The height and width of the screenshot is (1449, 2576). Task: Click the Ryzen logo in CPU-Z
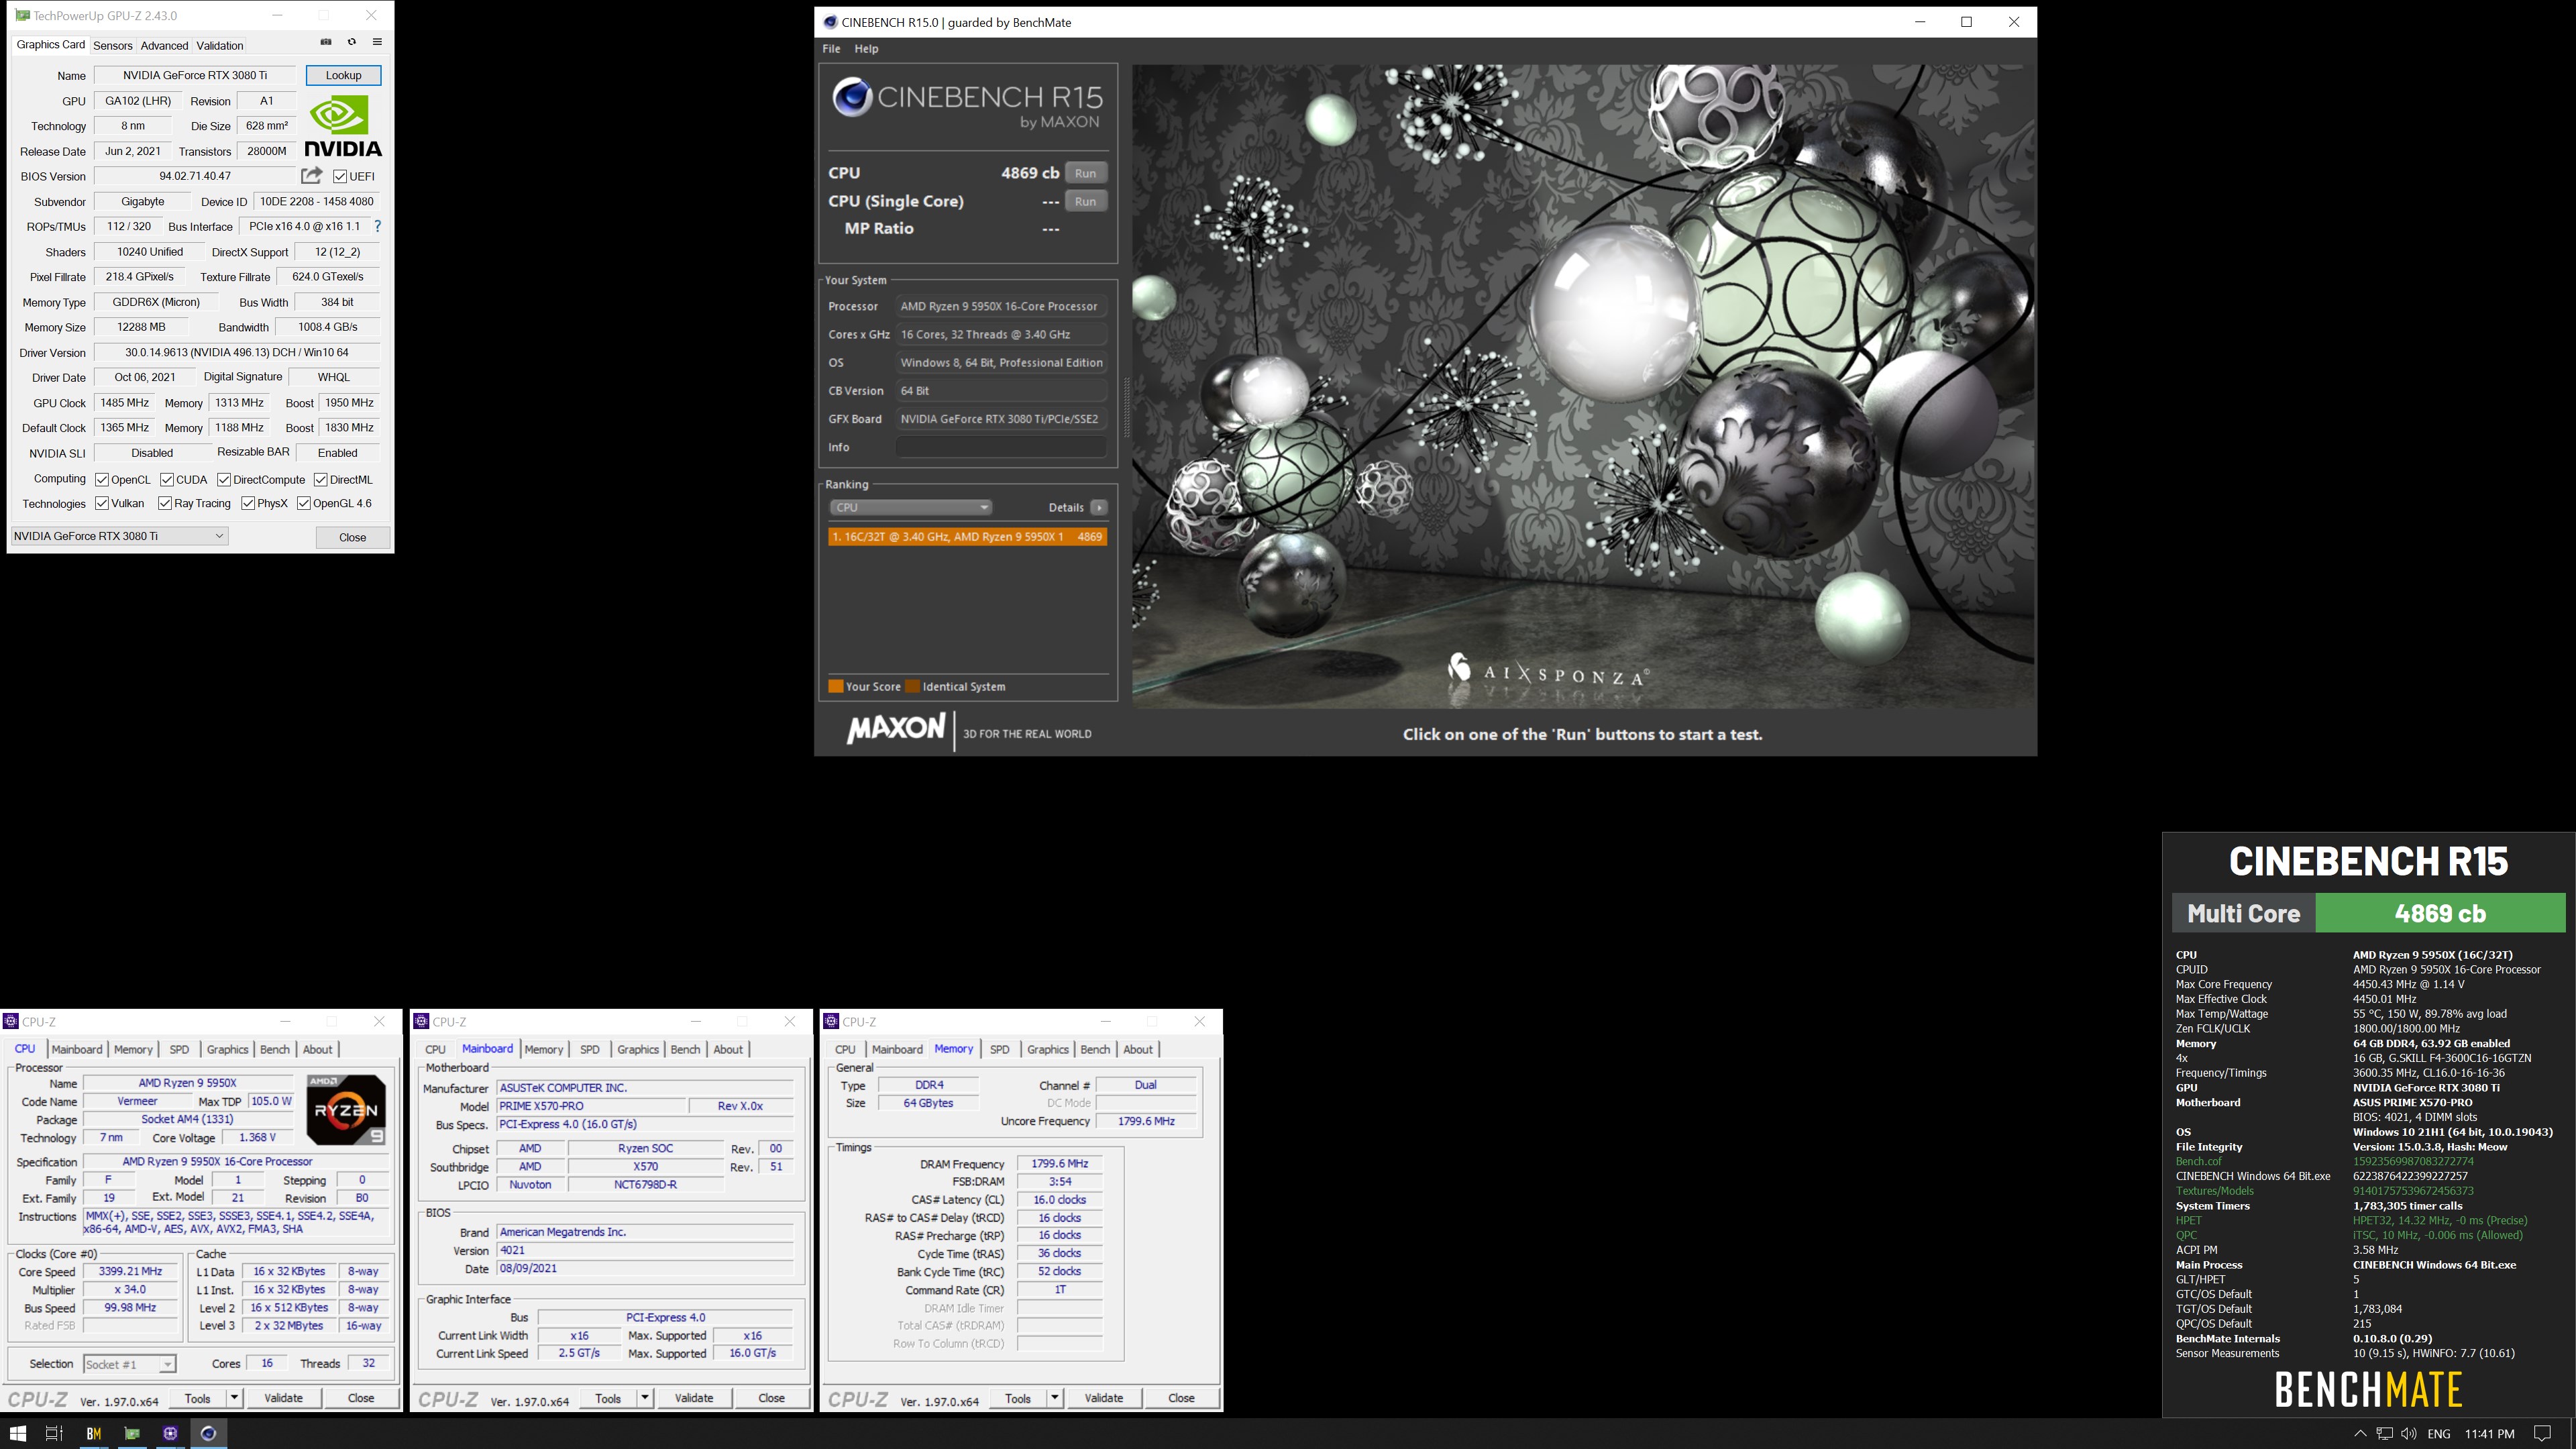pyautogui.click(x=346, y=1109)
